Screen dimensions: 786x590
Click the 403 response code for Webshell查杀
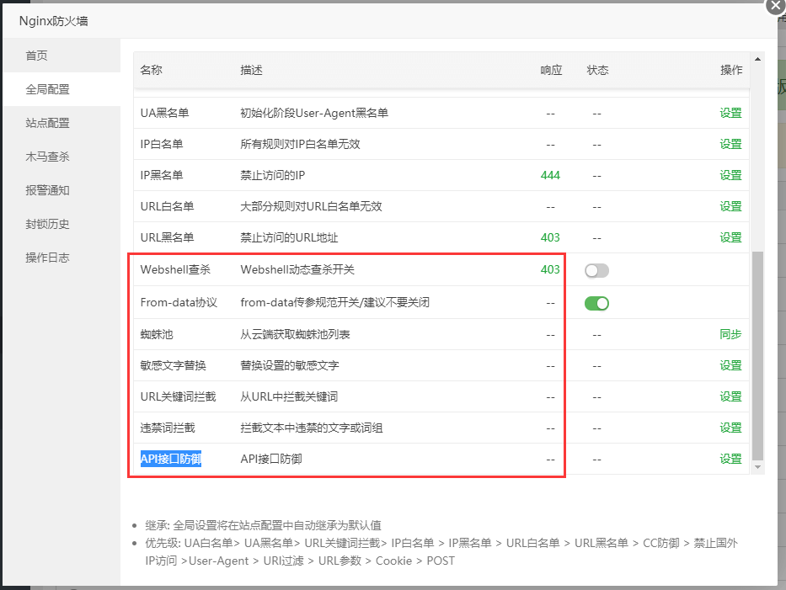(550, 269)
